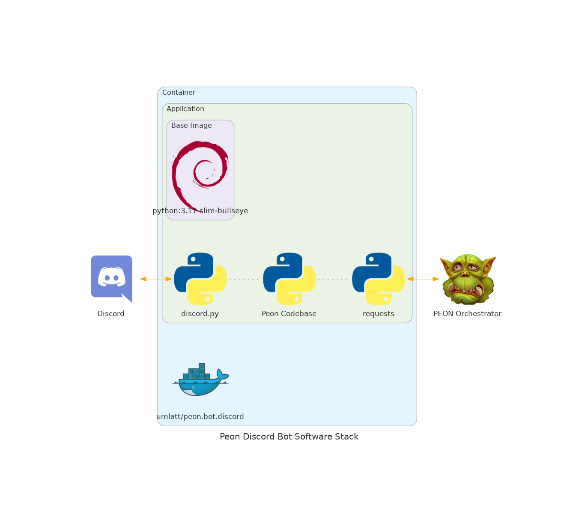Select the 'python:3.11-slim-bullseye' label
This screenshot has height=527, width=579.
click(x=200, y=211)
